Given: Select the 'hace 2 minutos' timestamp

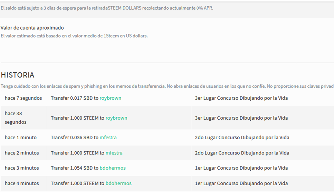Looking at the screenshot, I should (x=22, y=153).
